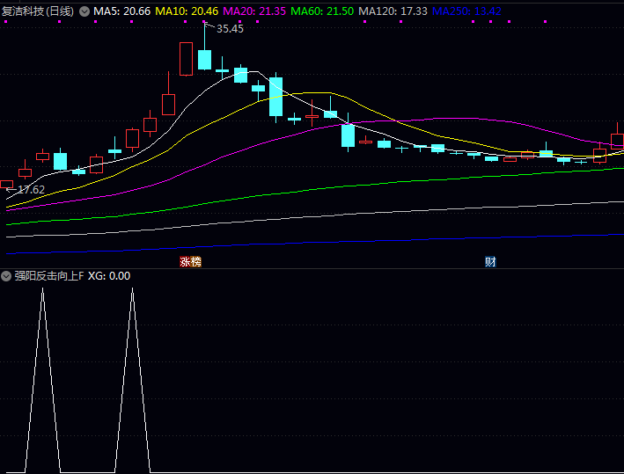
Task: Click the 35.45 high price label
Action: click(230, 29)
